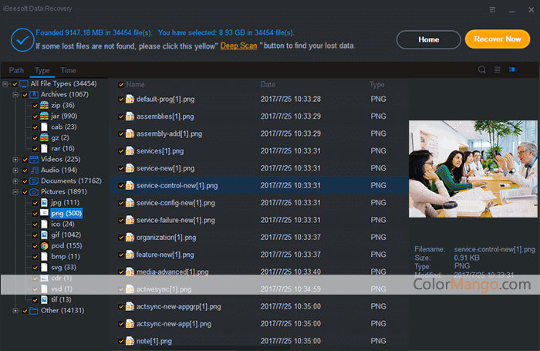Click the search magnifier icon
The height and width of the screenshot is (351, 540).
482,70
